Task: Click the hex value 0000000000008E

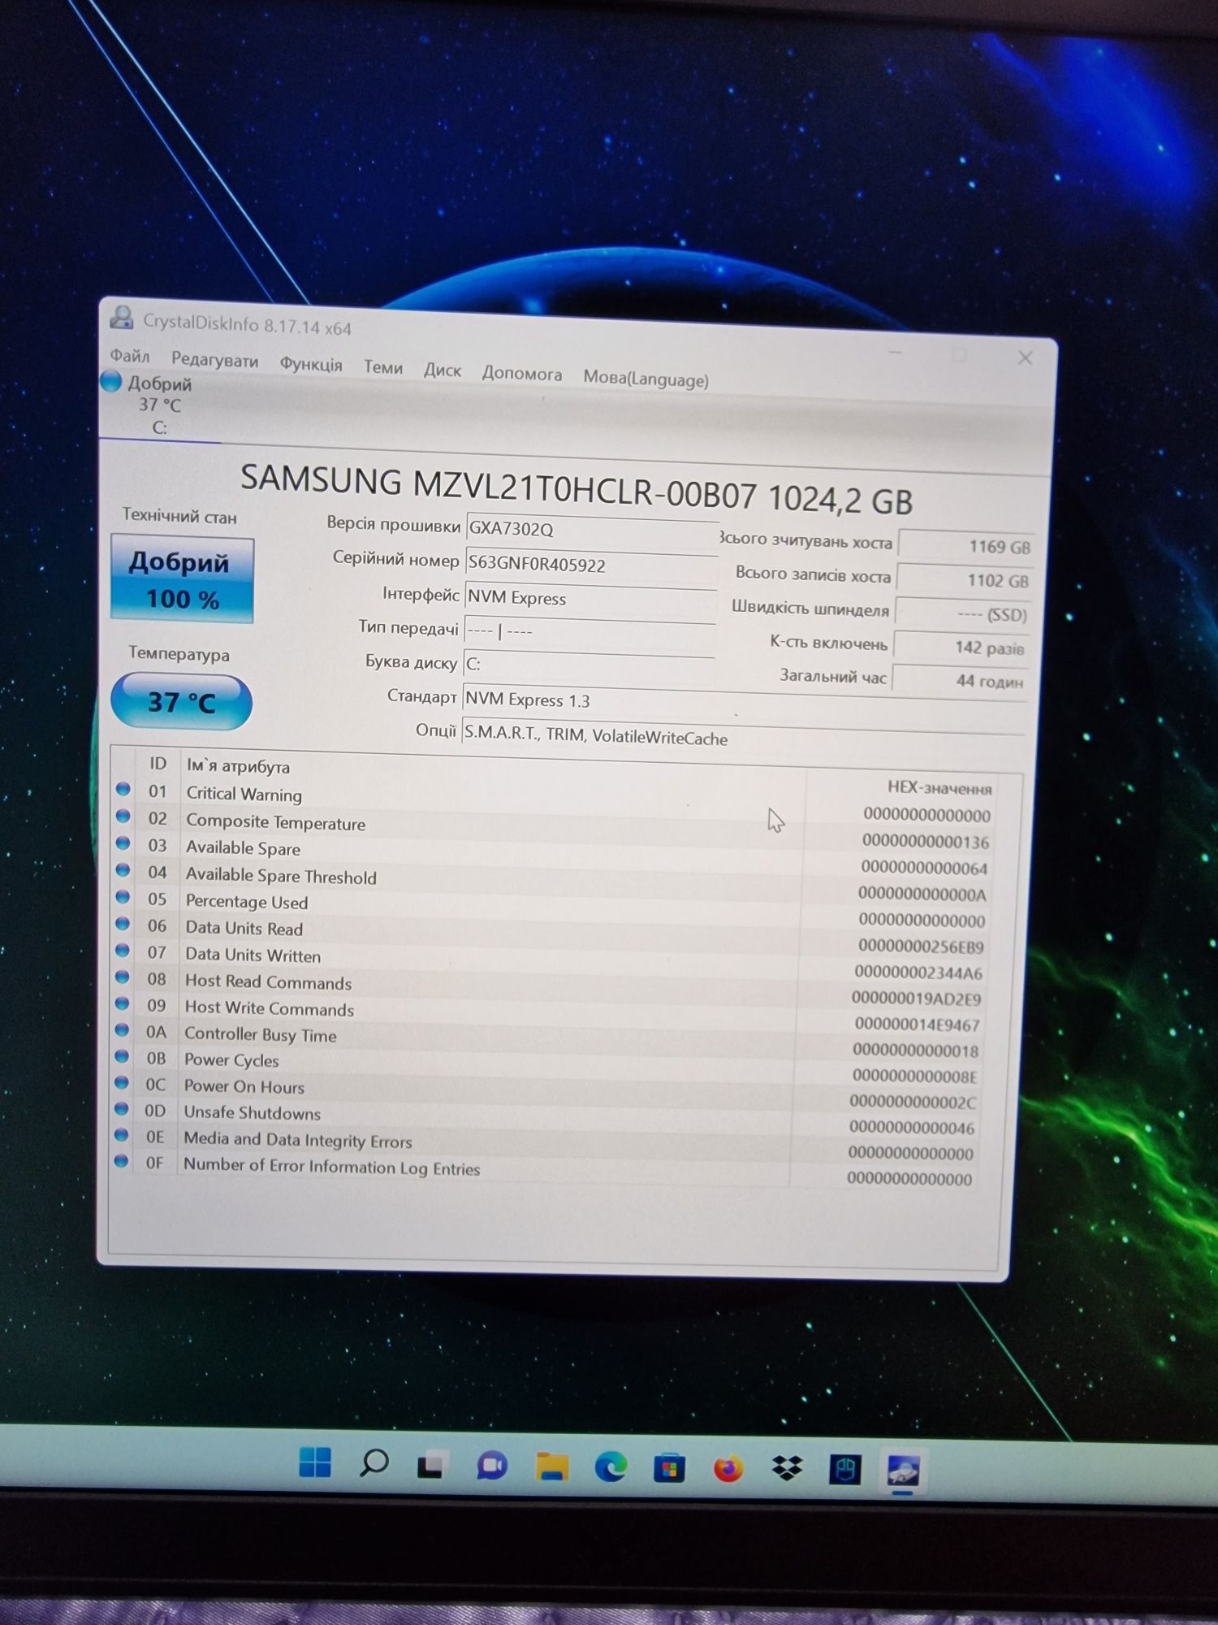Action: pyautogui.click(x=914, y=1076)
